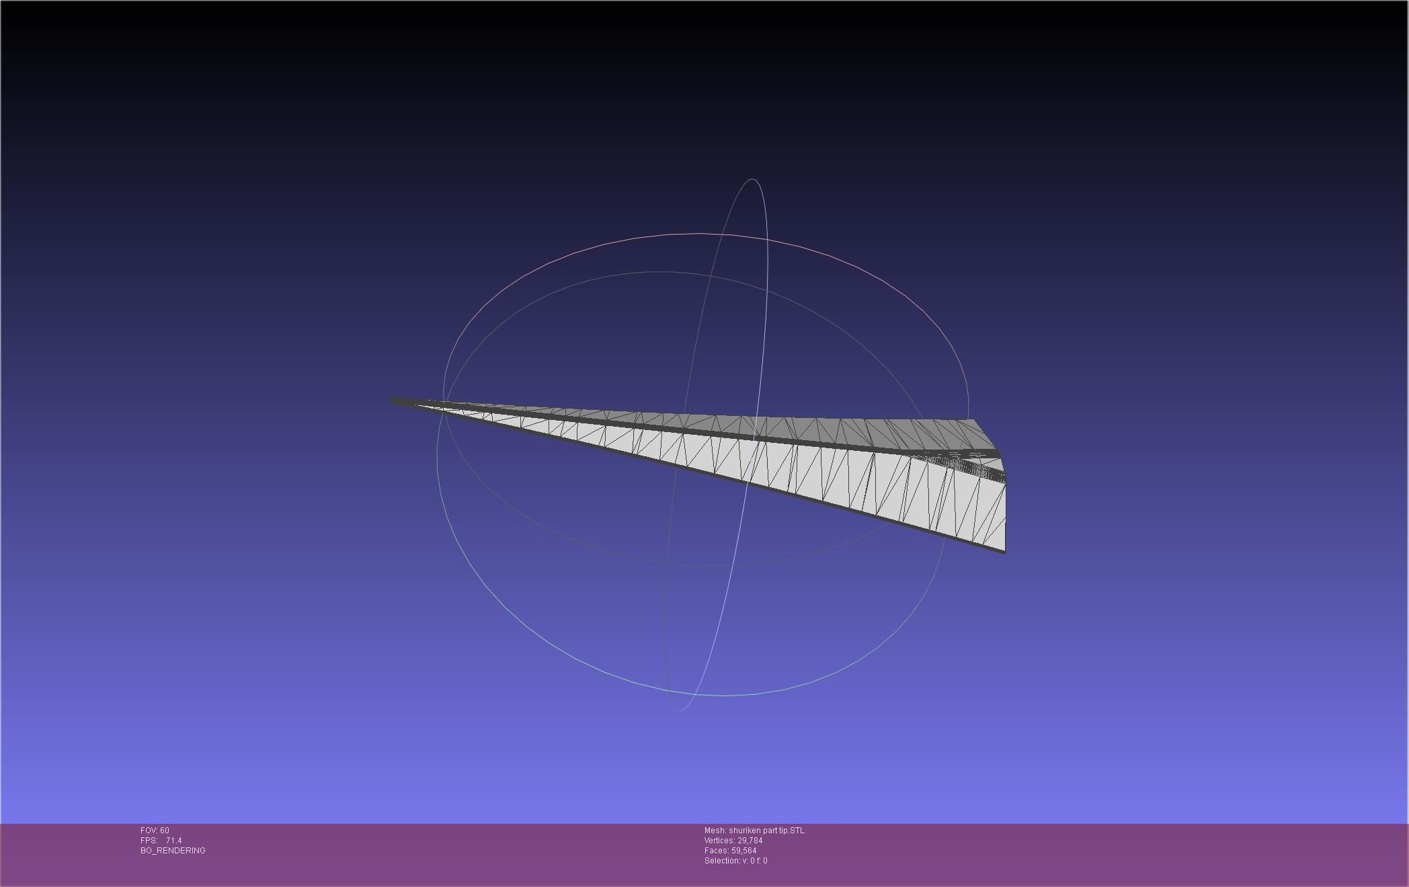Click the BO_RENDERING status text

(173, 851)
